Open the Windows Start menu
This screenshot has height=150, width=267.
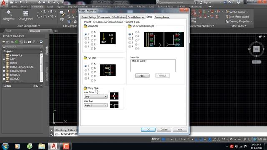tap(5, 146)
